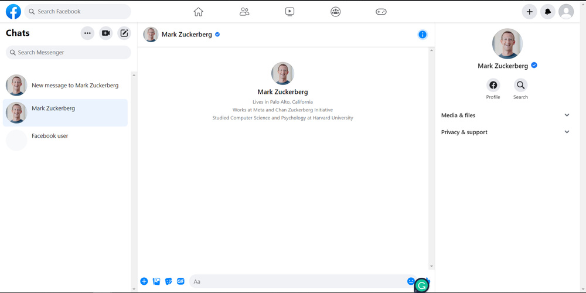586x293 pixels.
Task: Open the Facebook user chat
Action: point(66,140)
